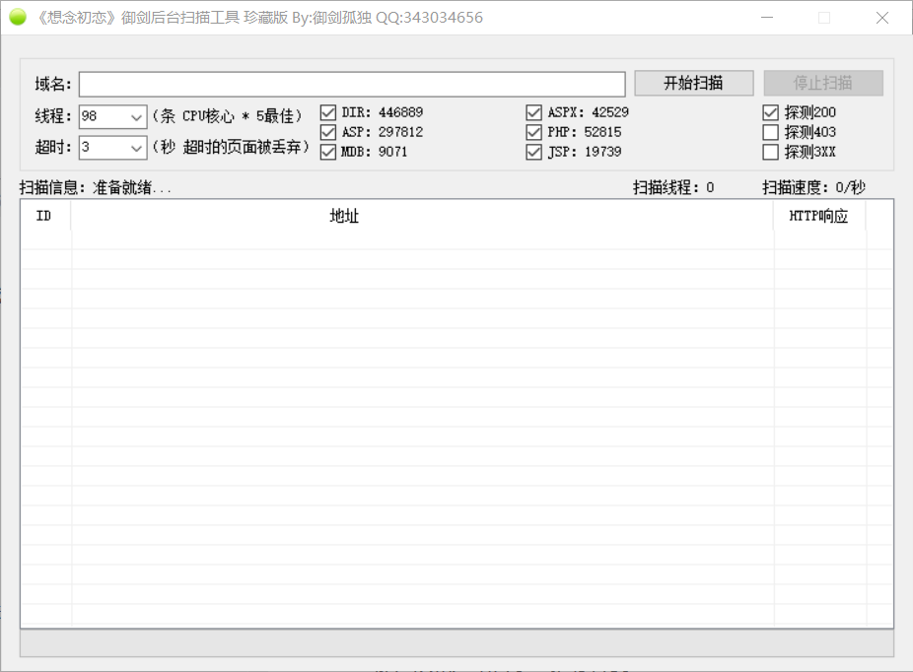The width and height of the screenshot is (913, 672).
Task: Minimize the scanner window
Action: (766, 17)
